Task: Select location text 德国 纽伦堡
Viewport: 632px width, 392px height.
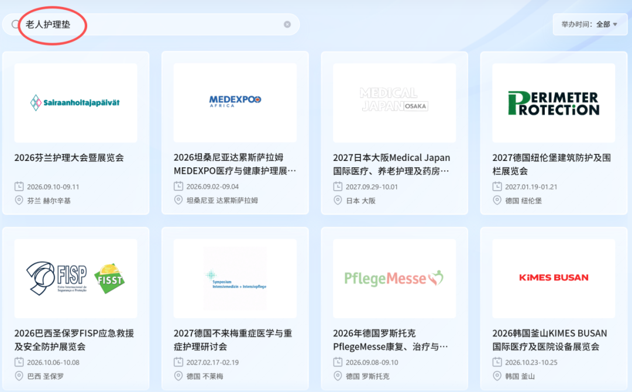Action: [x=524, y=201]
